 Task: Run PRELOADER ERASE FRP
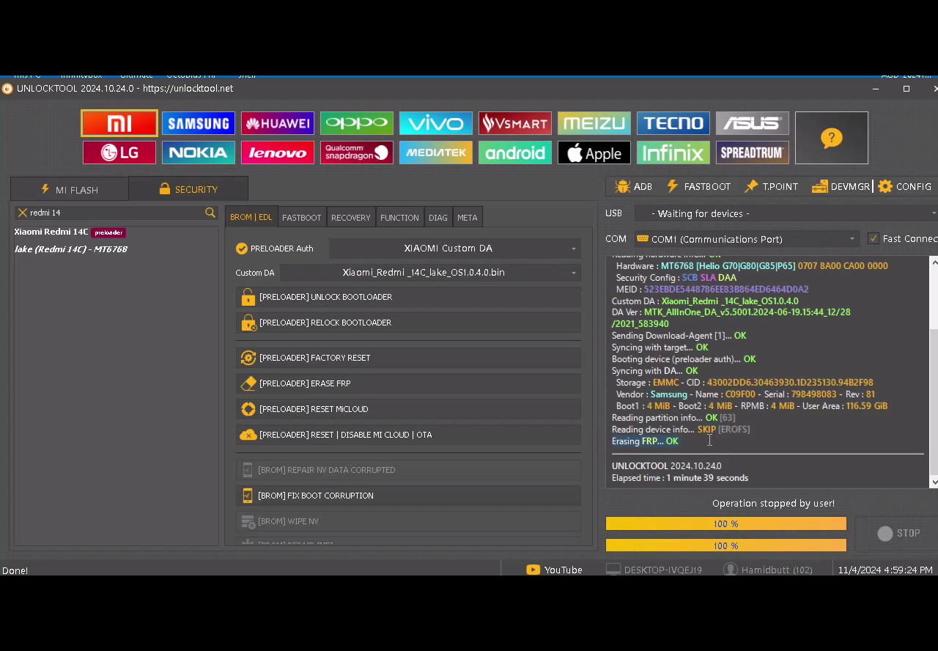pyautogui.click(x=408, y=383)
